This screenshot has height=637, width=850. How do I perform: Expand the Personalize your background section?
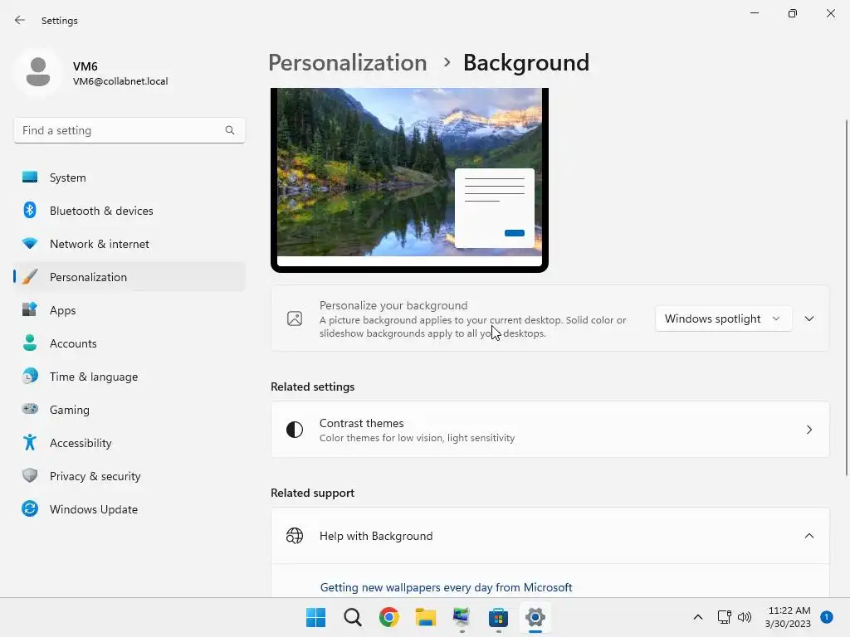pos(809,319)
